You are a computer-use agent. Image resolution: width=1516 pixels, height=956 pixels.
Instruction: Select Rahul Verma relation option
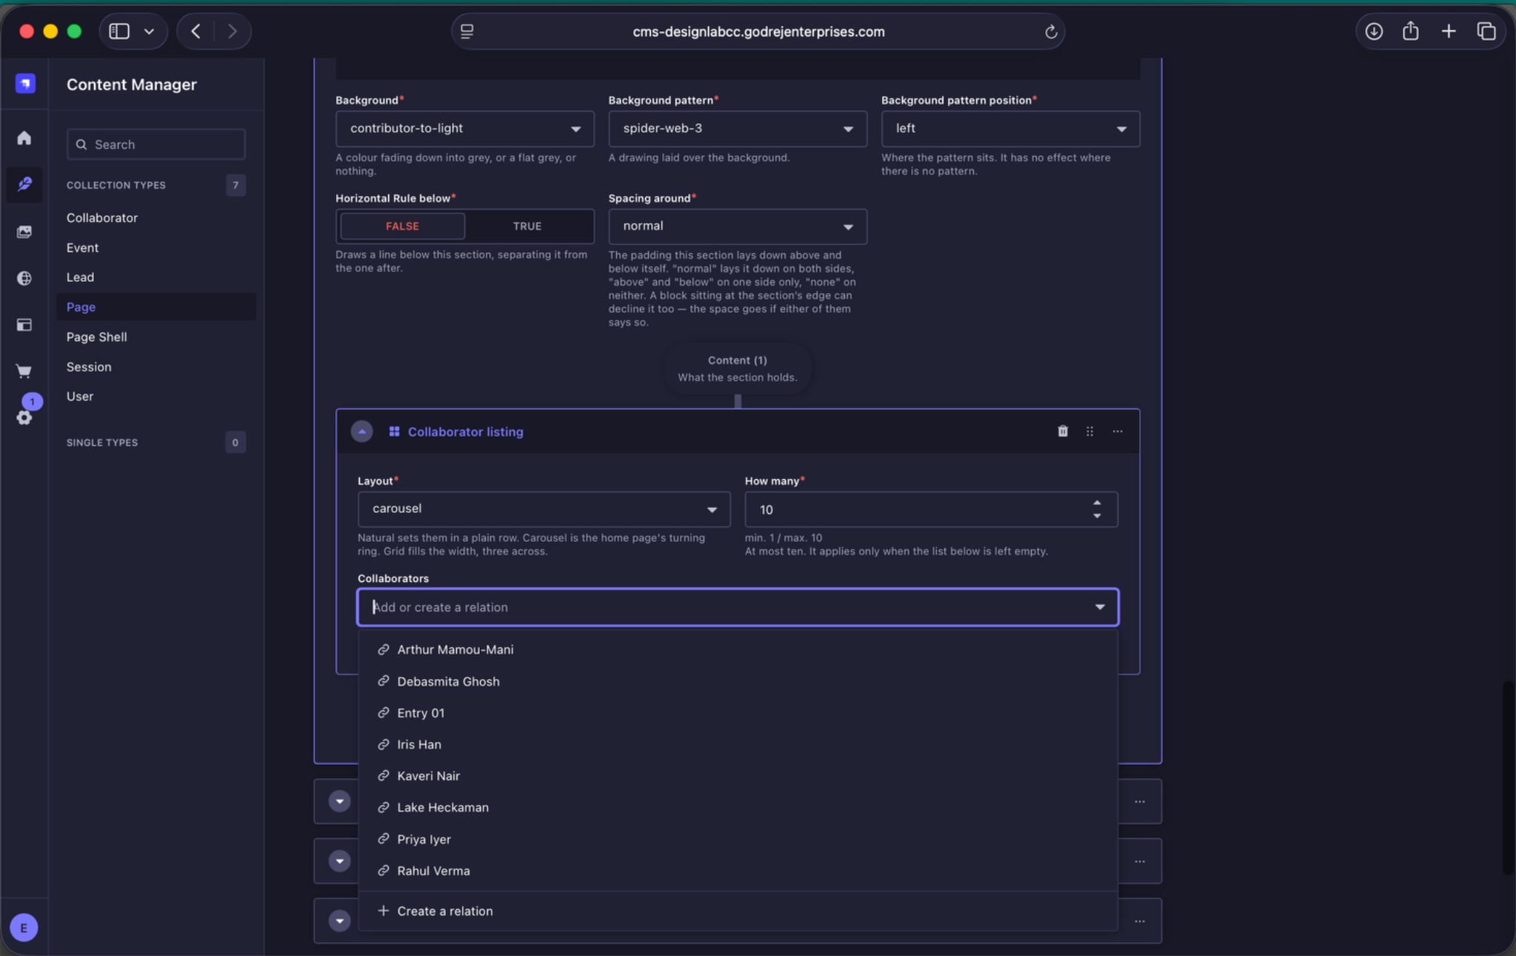(x=738, y=871)
